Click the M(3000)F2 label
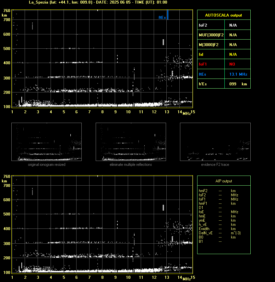275x282 pixels. click(209, 44)
